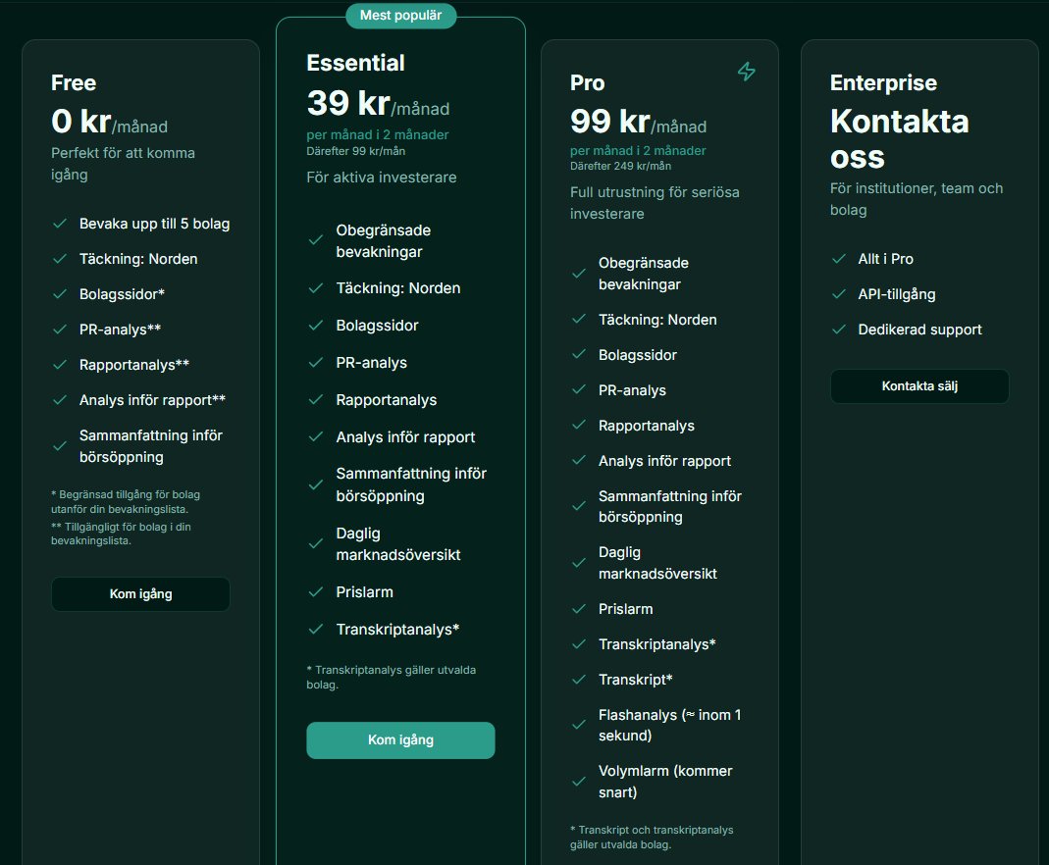Click checkmark beside "PR-analys**" in Free plan
1049x865 pixels.
60,330
